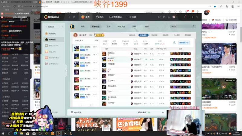242x136 pixels.
Task: Click the browser favorites star icon
Action: 215,6
